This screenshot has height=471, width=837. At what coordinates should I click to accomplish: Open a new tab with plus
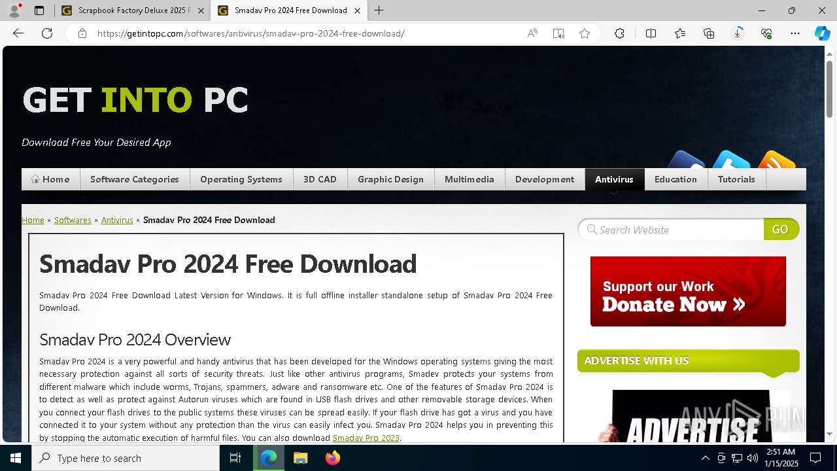[379, 10]
